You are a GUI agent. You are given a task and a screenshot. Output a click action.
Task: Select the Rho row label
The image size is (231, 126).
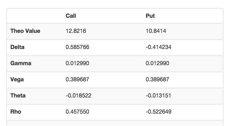tap(16, 112)
